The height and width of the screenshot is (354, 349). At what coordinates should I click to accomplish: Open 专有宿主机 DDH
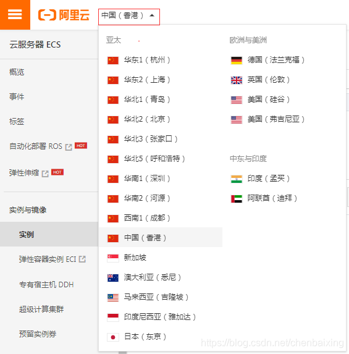click(x=46, y=284)
